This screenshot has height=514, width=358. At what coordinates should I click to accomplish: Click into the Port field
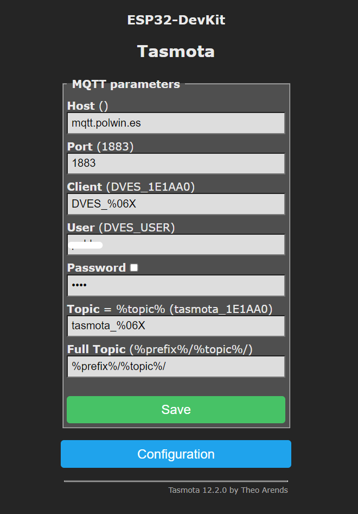click(176, 163)
